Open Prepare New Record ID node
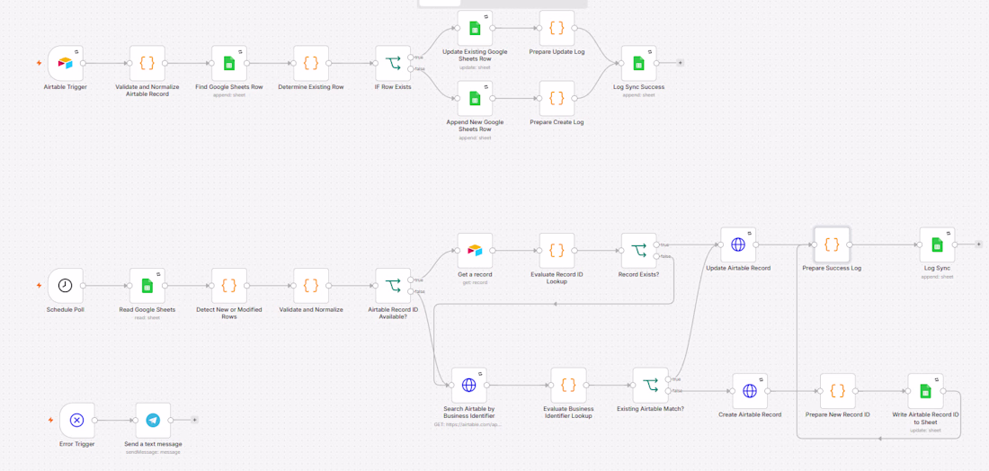Viewport: 989px width, 471px height. [x=838, y=391]
